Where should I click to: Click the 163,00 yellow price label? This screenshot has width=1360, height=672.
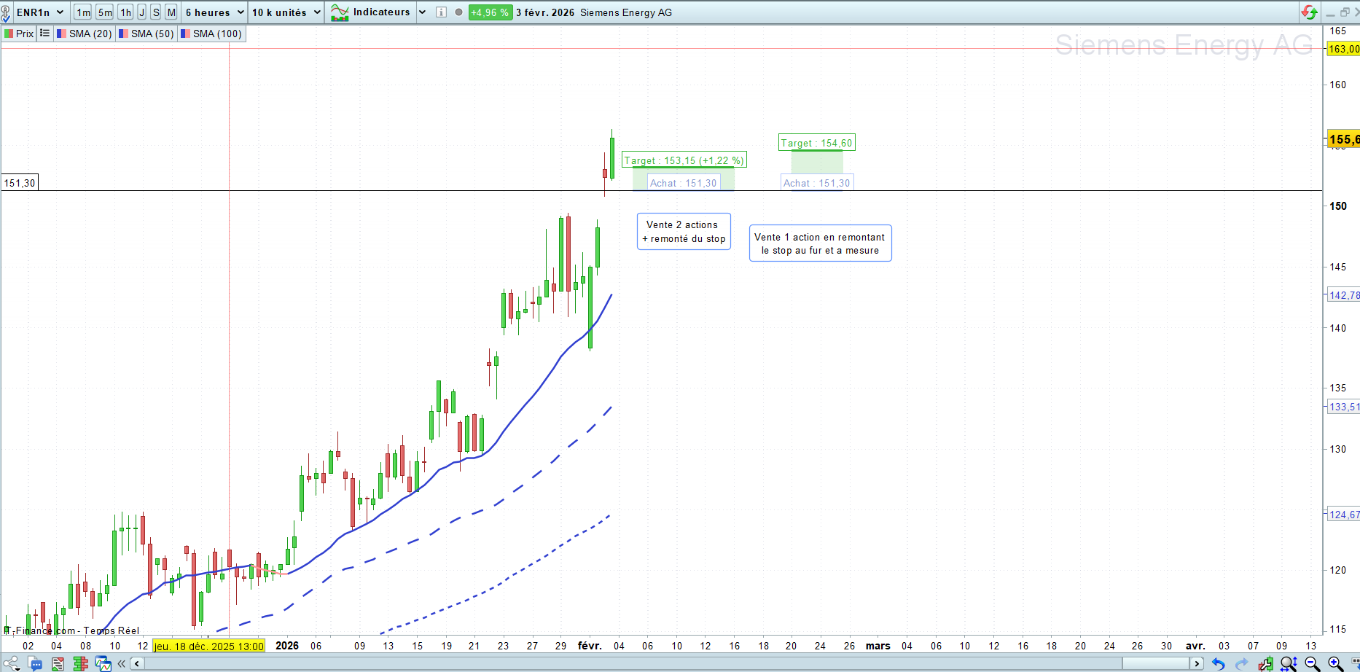(x=1343, y=49)
